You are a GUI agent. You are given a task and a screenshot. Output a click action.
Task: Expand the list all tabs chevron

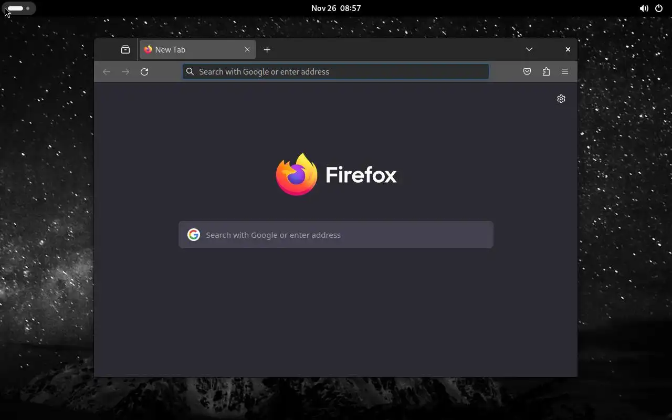(x=529, y=49)
